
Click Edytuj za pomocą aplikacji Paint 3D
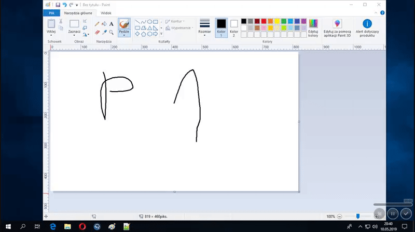[337, 28]
